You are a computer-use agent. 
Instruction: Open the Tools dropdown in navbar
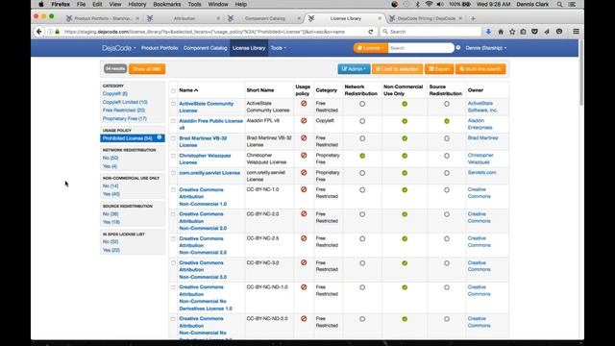pos(279,48)
